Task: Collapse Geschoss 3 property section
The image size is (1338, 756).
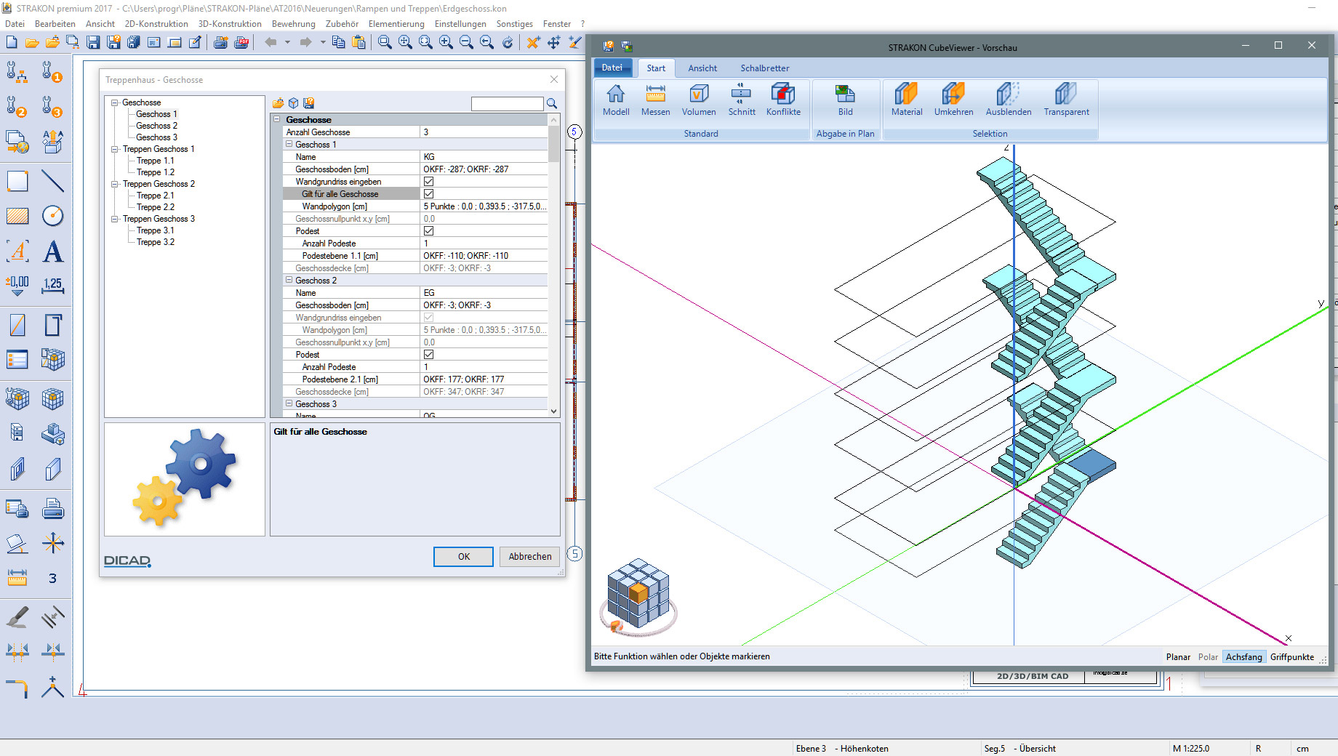Action: (289, 404)
